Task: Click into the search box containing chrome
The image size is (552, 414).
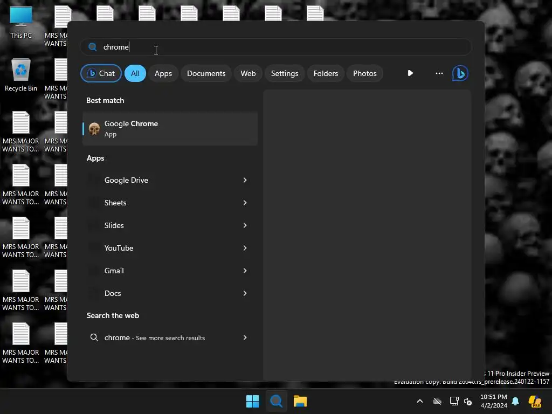Action: coord(276,47)
